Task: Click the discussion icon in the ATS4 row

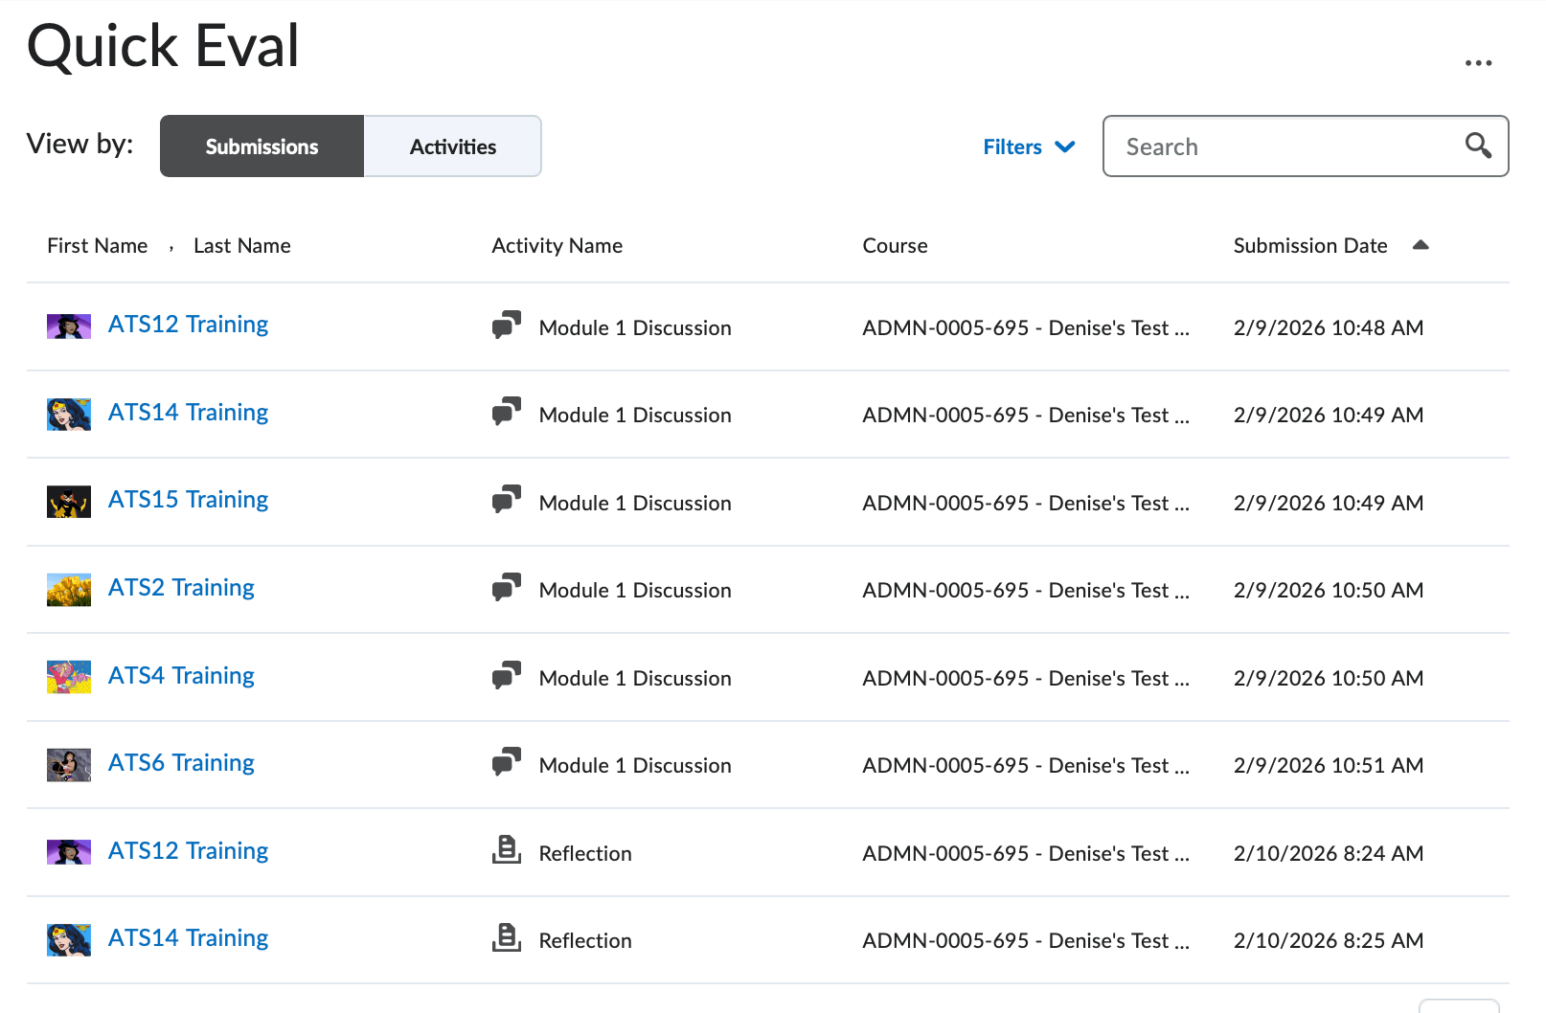Action: coord(507,675)
